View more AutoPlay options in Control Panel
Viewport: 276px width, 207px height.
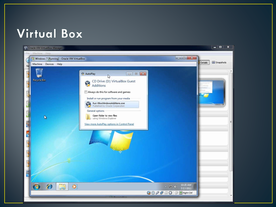click(109, 124)
